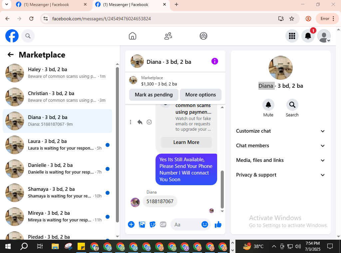The width and height of the screenshot is (341, 253).
Task: Open the notifications bell with badge
Action: coord(308,36)
